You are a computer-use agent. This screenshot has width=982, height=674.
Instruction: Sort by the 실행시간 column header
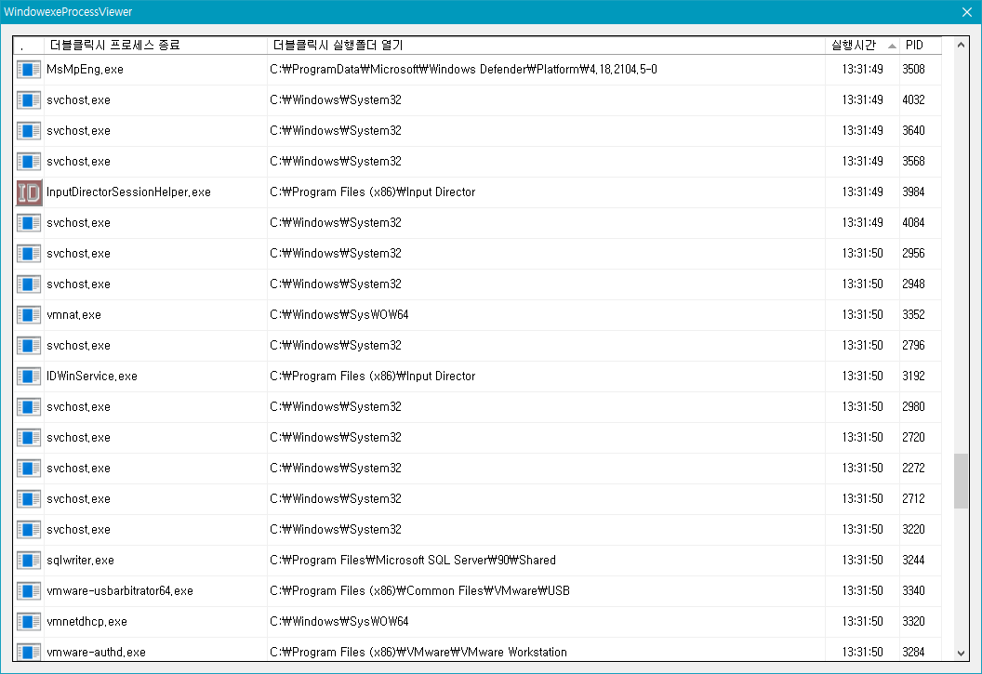click(x=862, y=45)
